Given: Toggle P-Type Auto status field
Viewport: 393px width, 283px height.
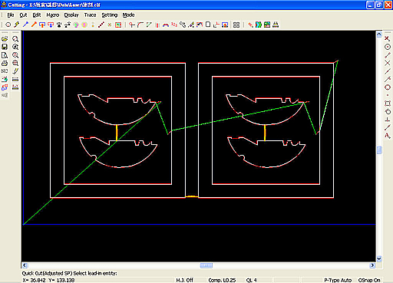Looking at the screenshot, I should pyautogui.click(x=338, y=280).
